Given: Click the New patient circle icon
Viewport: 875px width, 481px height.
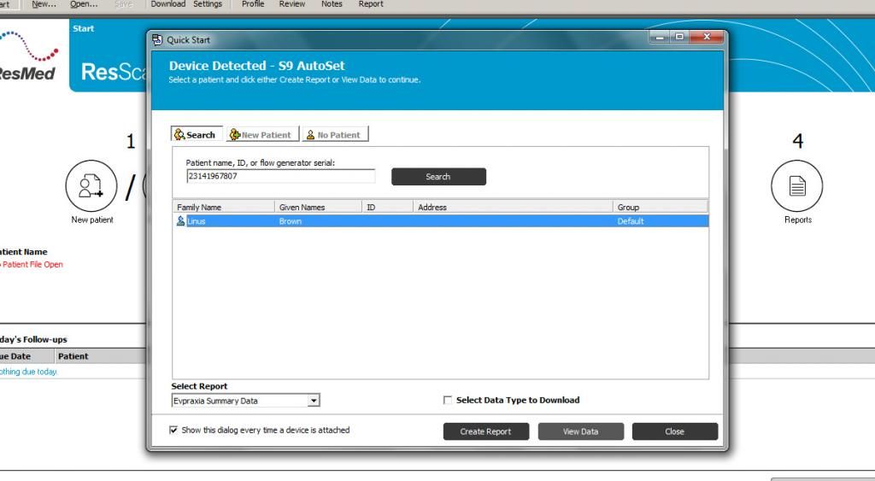Looking at the screenshot, I should [91, 185].
